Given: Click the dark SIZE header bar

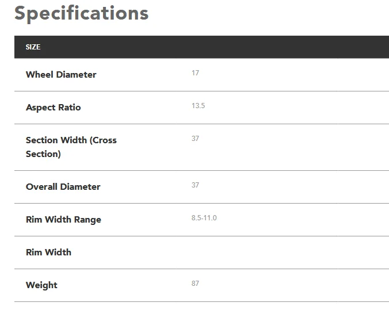Looking at the screenshot, I should [x=202, y=47].
